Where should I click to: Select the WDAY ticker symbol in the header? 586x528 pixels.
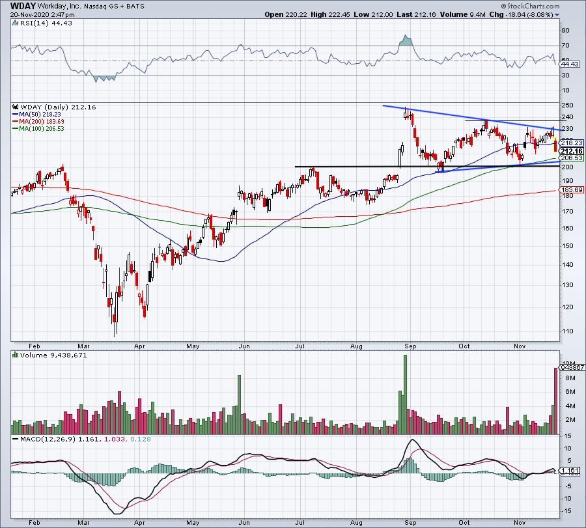click(x=23, y=6)
